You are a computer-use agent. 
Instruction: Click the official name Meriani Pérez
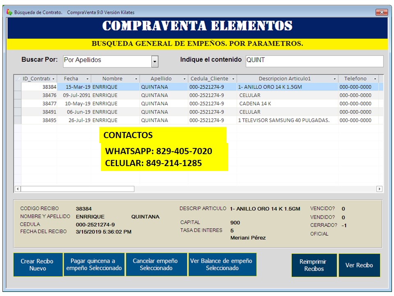pos(248,238)
